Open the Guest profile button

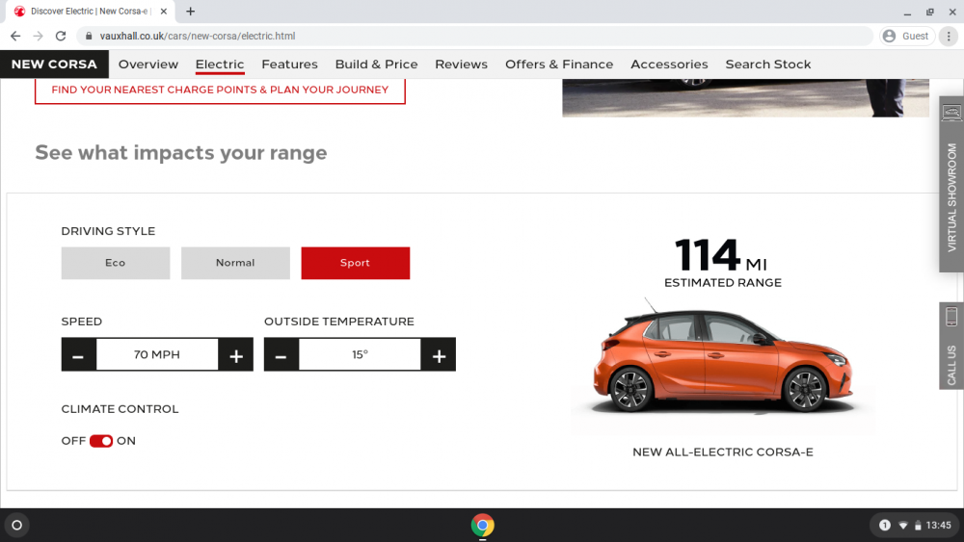coord(907,37)
